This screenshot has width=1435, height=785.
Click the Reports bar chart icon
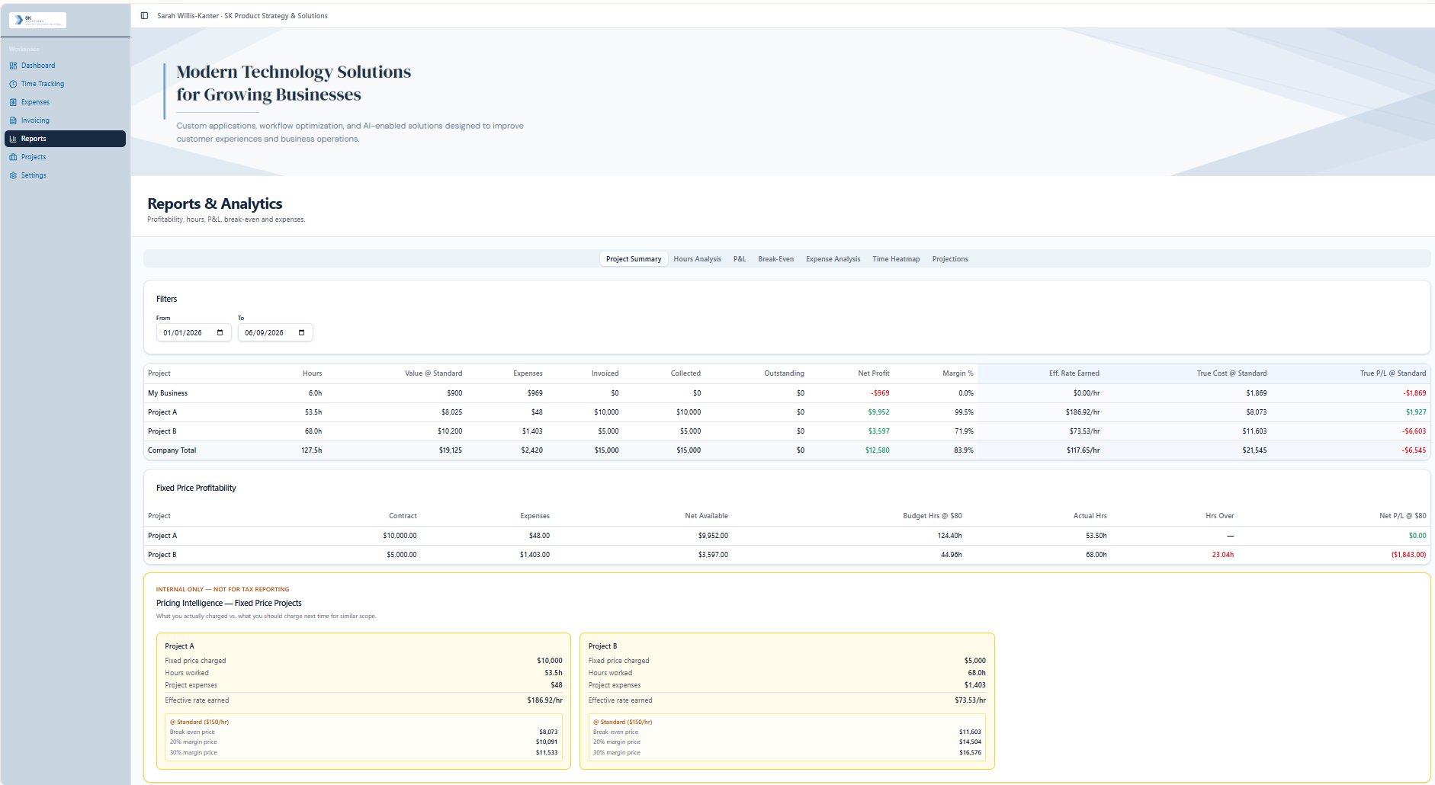[13, 139]
